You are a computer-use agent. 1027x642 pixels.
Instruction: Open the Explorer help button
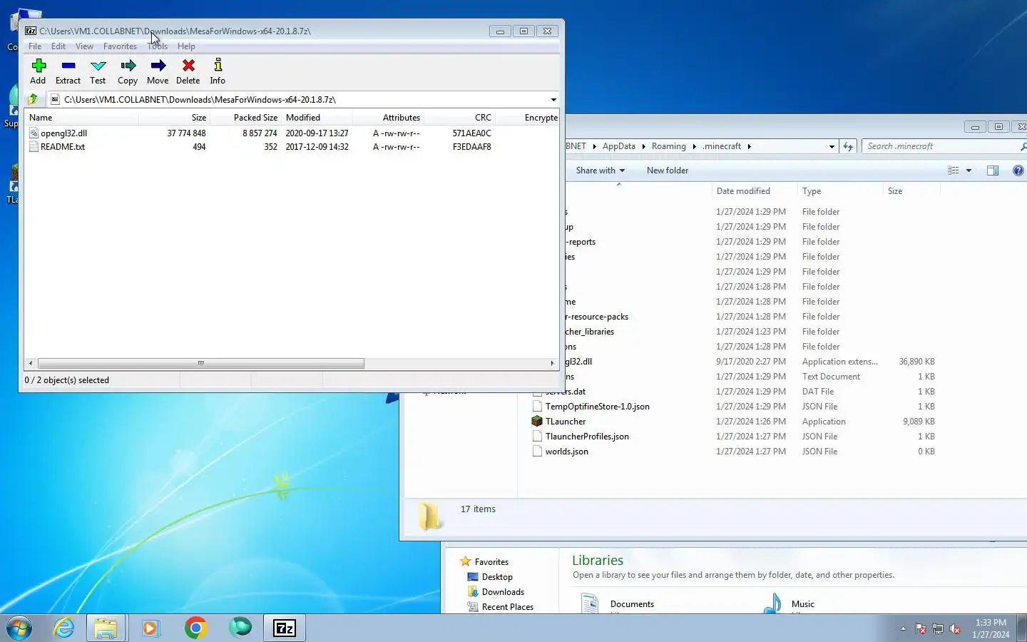coord(1018,170)
